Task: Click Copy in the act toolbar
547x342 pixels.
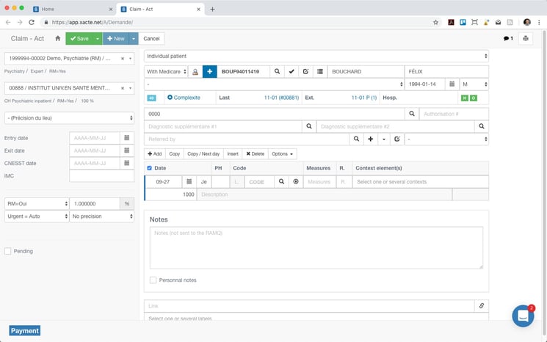Action: pos(175,153)
